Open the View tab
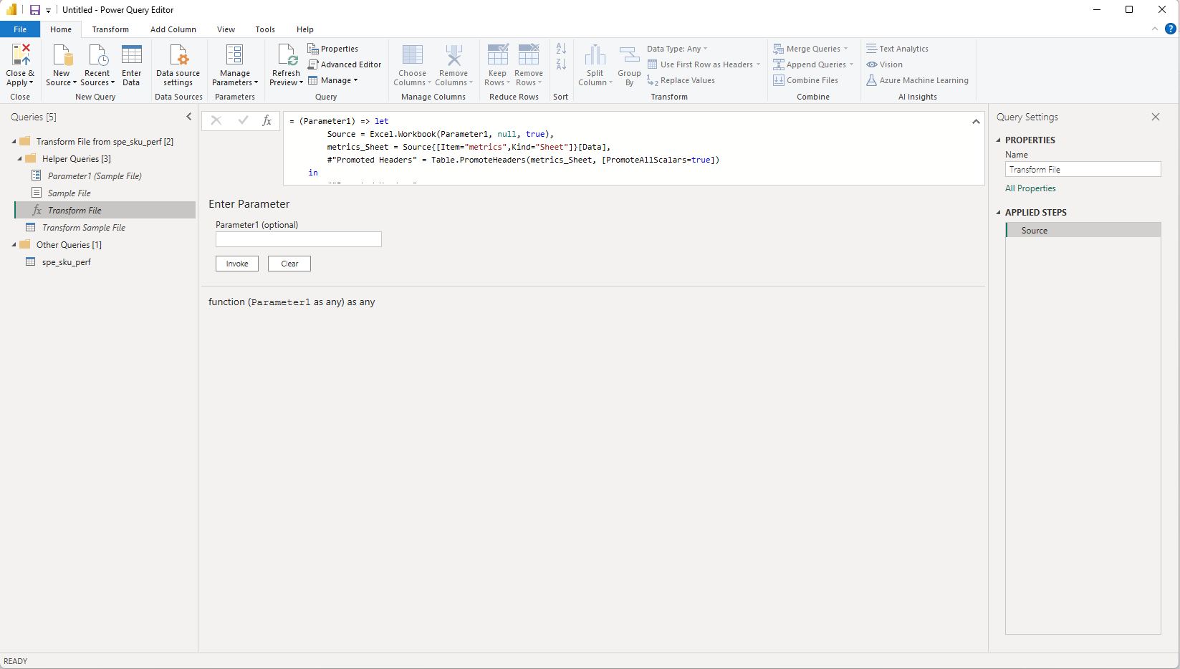This screenshot has height=669, width=1180. tap(226, 29)
